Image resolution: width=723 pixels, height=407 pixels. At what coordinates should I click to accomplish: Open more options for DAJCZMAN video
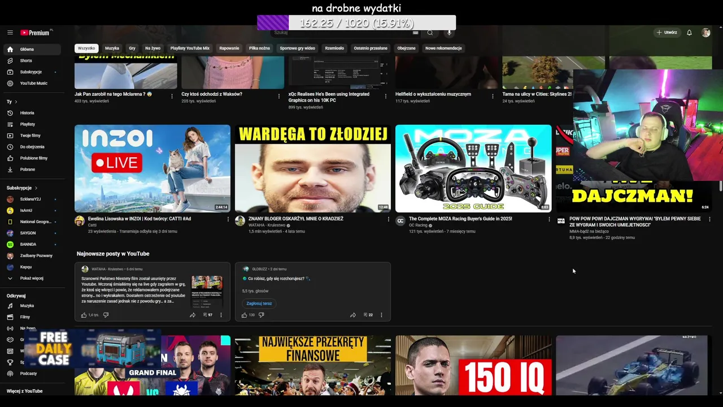pyautogui.click(x=709, y=219)
